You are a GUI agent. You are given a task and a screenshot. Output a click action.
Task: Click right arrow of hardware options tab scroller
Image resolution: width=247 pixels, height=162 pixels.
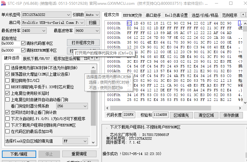point(97,58)
